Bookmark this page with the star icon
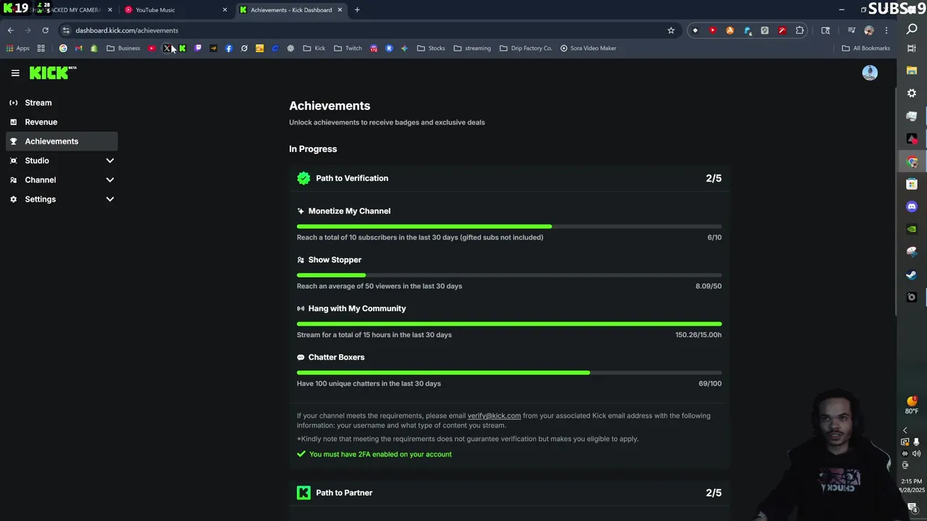This screenshot has height=521, width=927. point(671,30)
